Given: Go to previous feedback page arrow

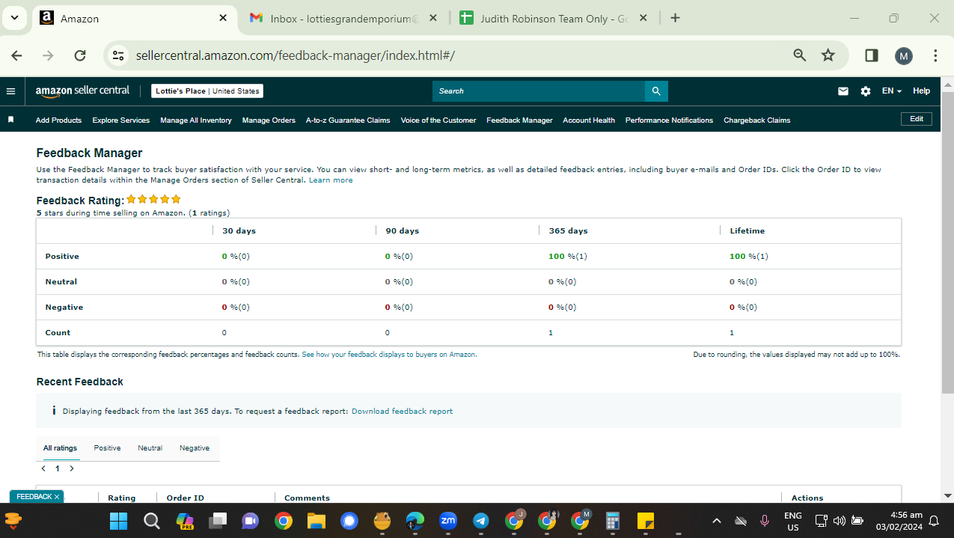Looking at the screenshot, I should coord(43,468).
